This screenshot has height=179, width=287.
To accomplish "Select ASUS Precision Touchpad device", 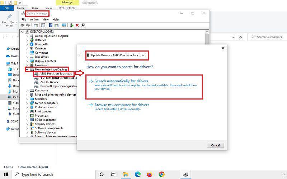I will 56,74.
